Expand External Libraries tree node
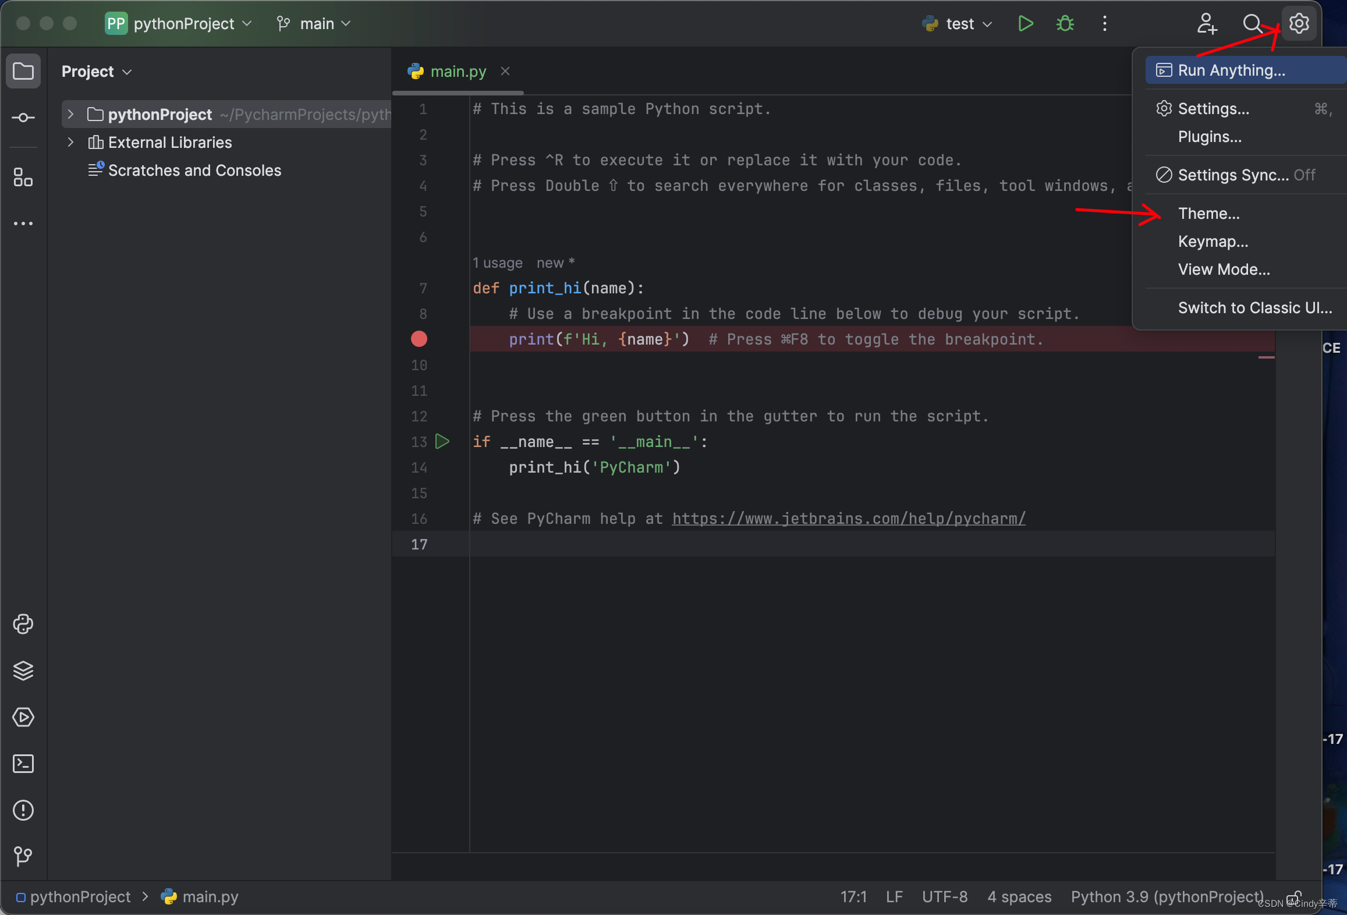This screenshot has height=915, width=1347. coord(71,143)
